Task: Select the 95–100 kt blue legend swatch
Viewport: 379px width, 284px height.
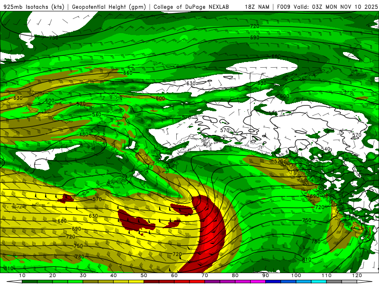Action: point(289,282)
